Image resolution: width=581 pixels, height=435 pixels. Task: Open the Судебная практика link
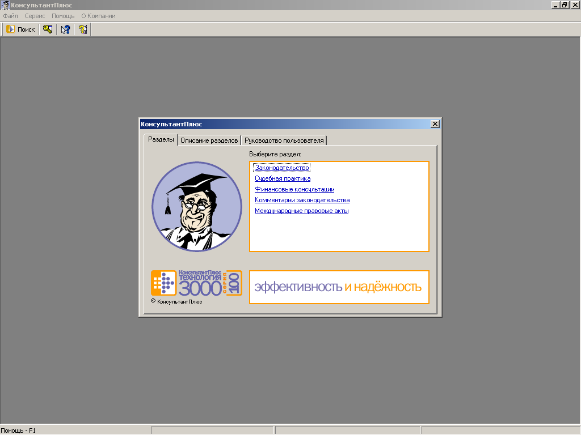[x=283, y=178]
